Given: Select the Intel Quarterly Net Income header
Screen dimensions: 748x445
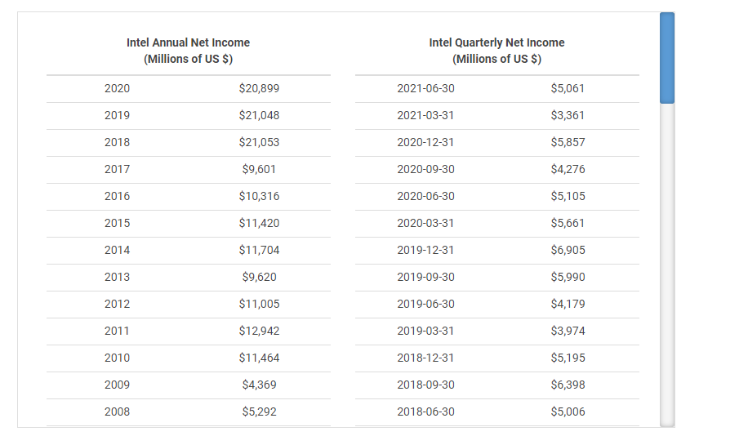Looking at the screenshot, I should (x=496, y=51).
